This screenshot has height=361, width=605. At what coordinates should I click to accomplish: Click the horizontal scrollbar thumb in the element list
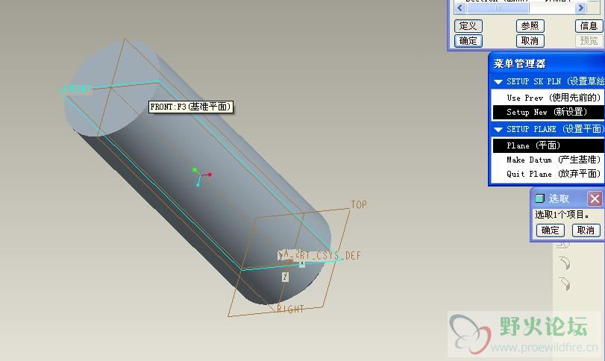[498, 7]
